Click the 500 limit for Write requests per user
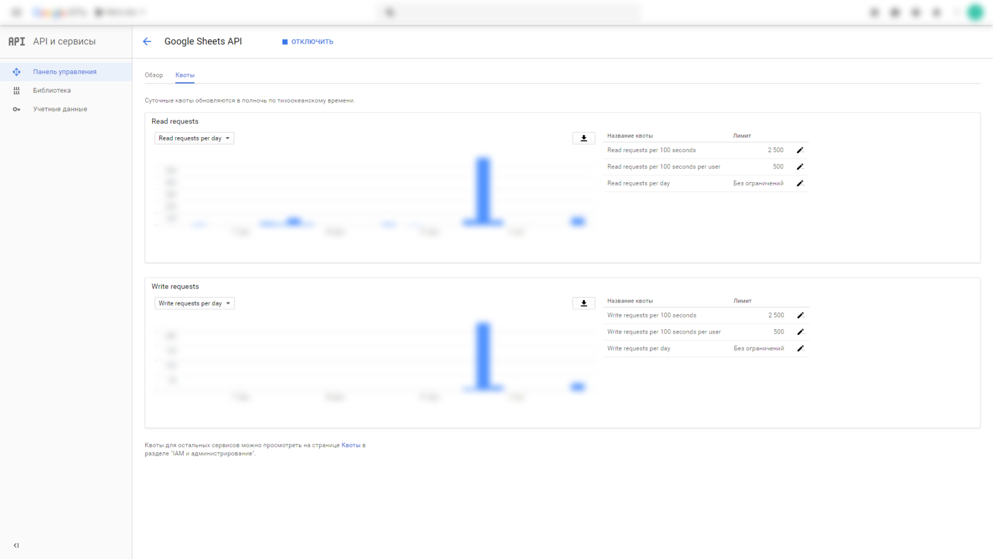Screen dimensions: 993x559 click(779, 332)
